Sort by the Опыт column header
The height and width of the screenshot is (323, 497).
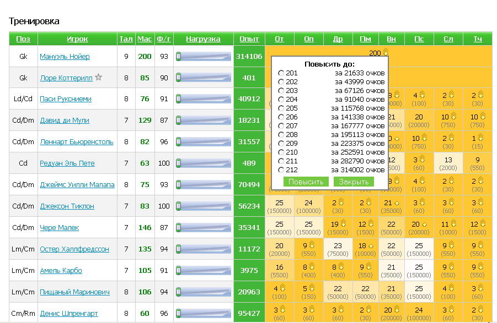pyautogui.click(x=249, y=39)
